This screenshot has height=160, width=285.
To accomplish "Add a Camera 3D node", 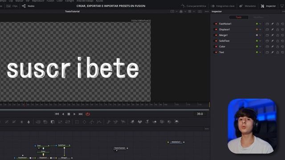I will pyautogui.click(x=162, y=122).
